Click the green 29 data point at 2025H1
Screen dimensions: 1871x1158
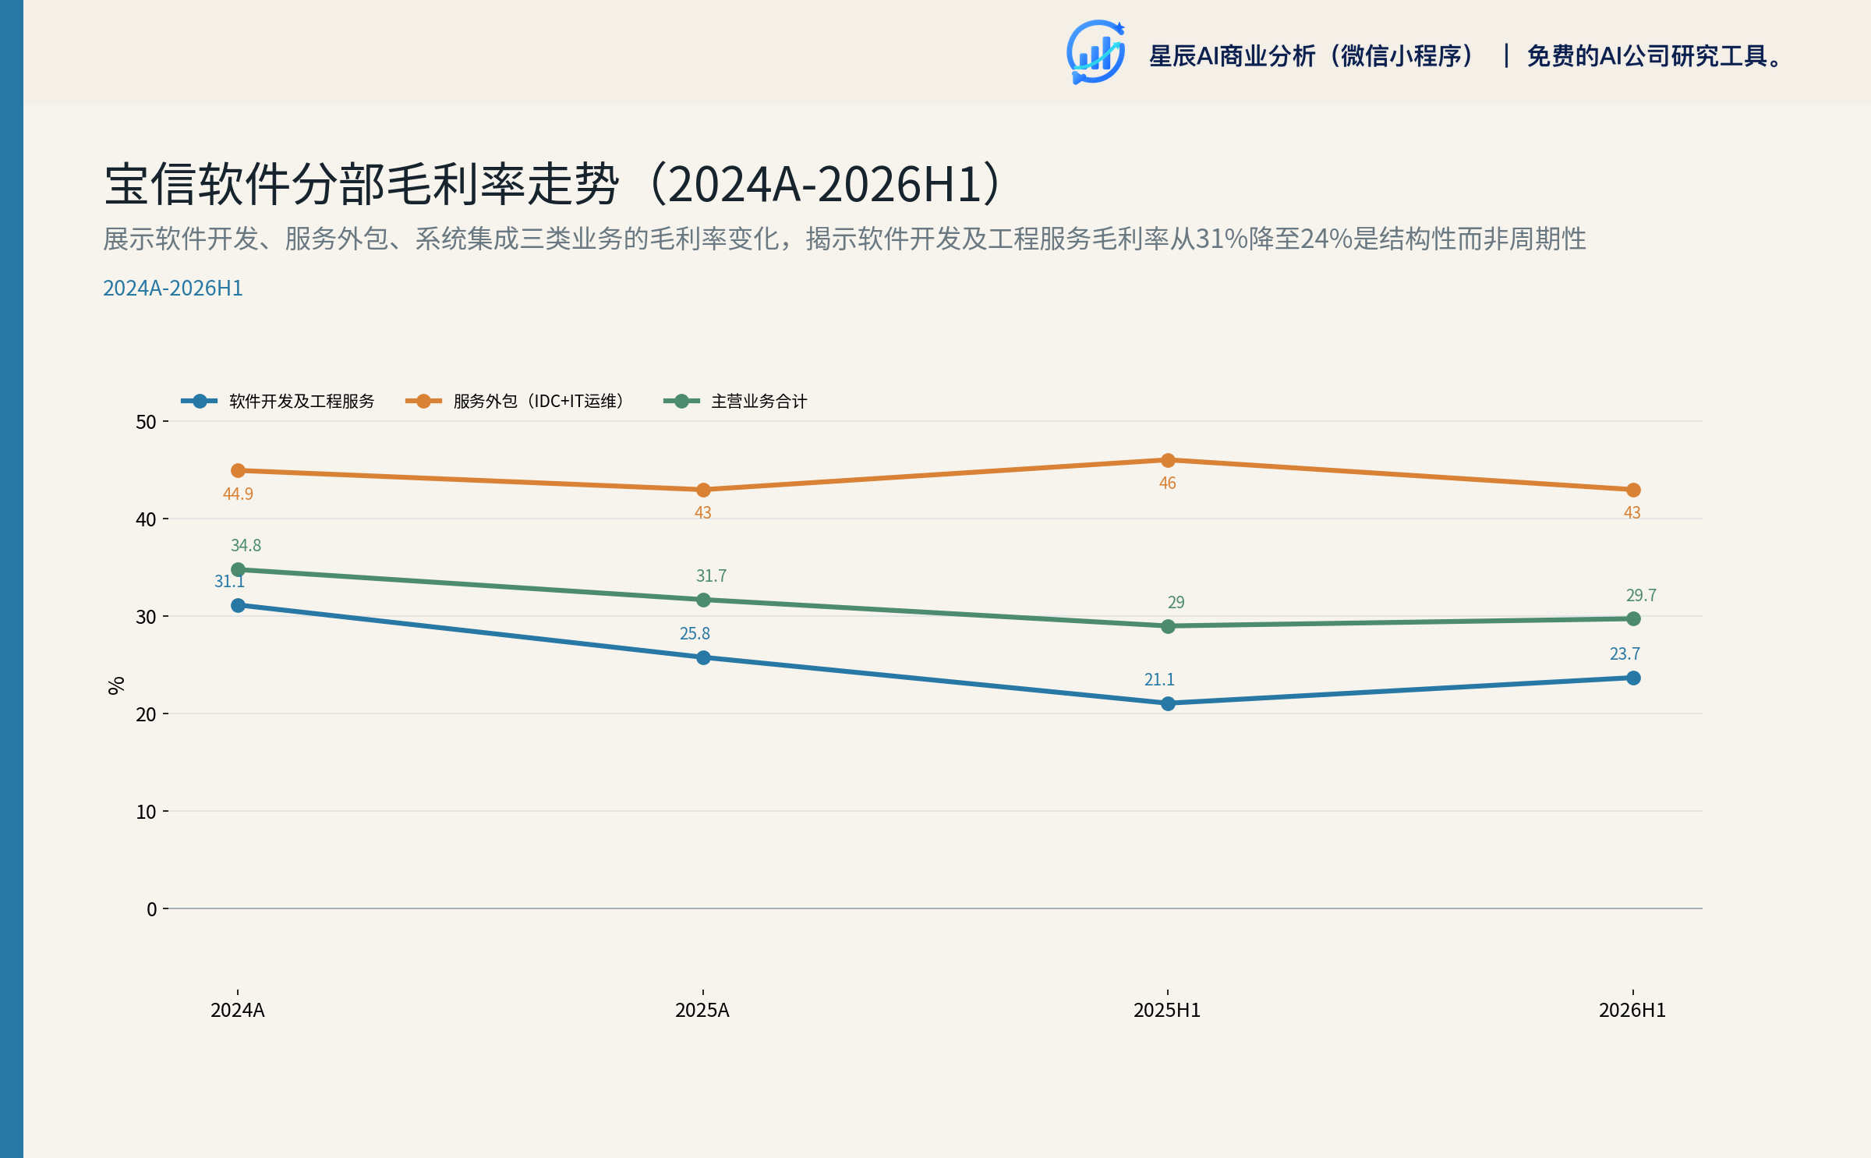click(1168, 626)
